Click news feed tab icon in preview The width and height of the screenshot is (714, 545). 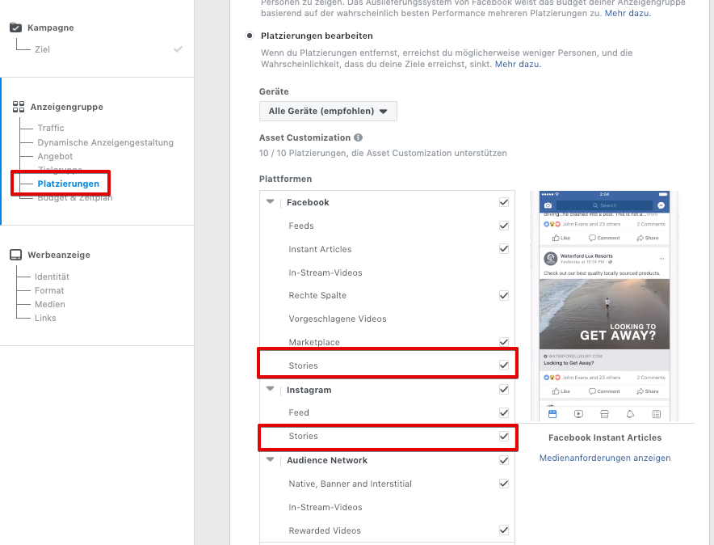coord(552,414)
